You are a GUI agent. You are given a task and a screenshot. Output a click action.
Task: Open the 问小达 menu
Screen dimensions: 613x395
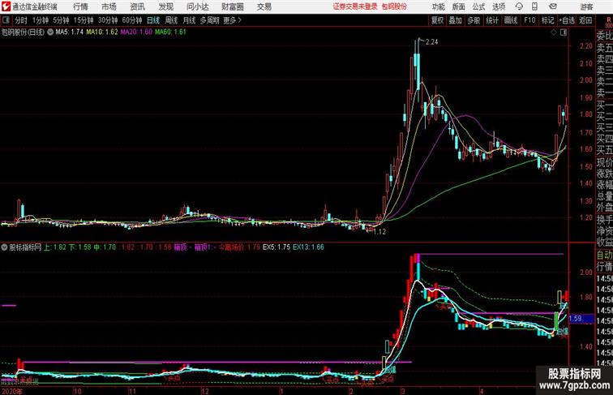click(197, 6)
